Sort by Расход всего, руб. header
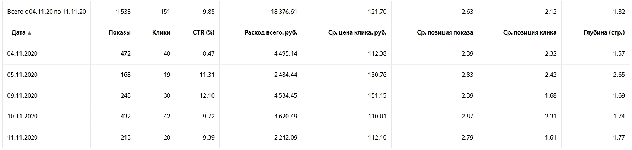 click(271, 33)
